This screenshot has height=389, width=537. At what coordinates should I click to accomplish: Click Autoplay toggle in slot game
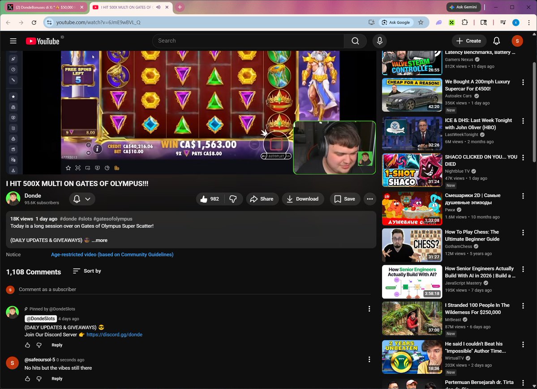(x=276, y=156)
